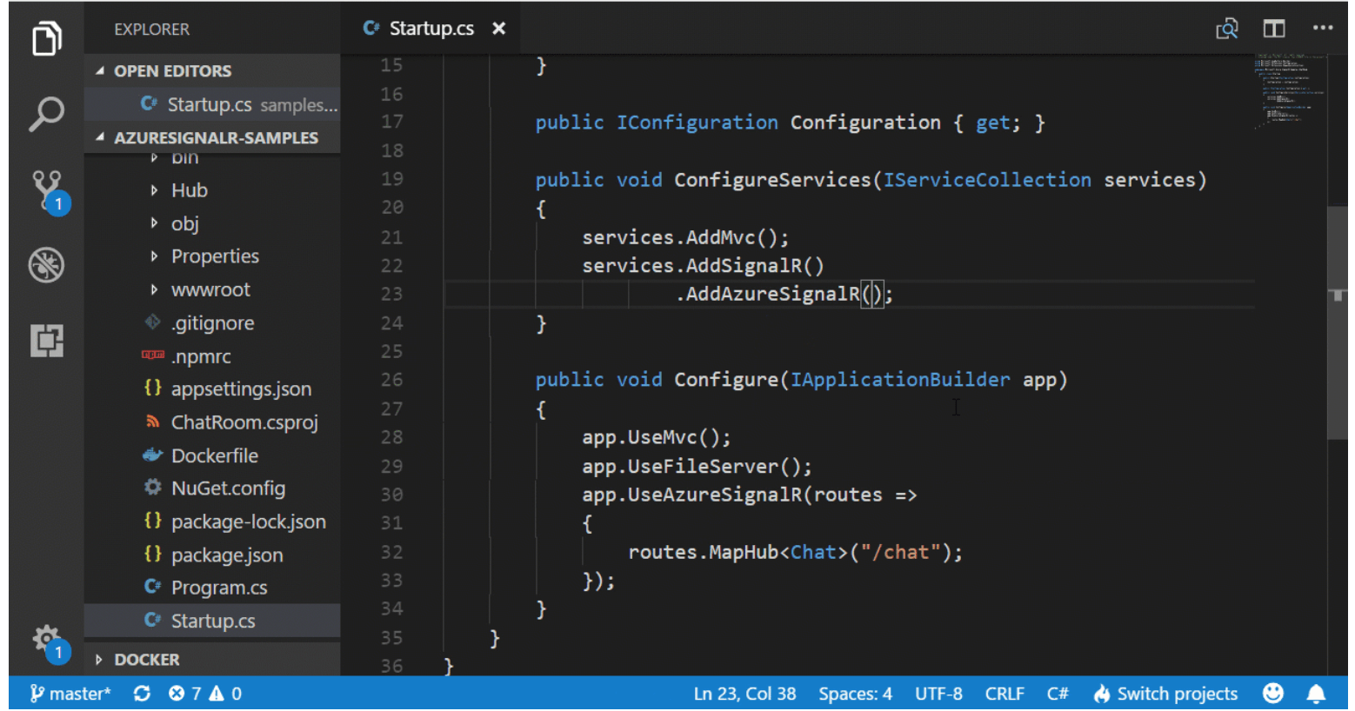
Task: Collapse the OPEN EDITORS section
Action: pos(172,71)
